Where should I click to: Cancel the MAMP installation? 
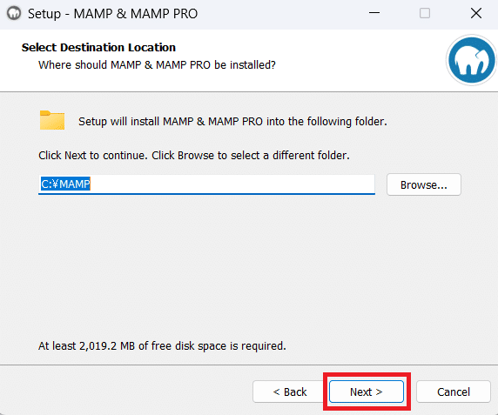(x=454, y=392)
